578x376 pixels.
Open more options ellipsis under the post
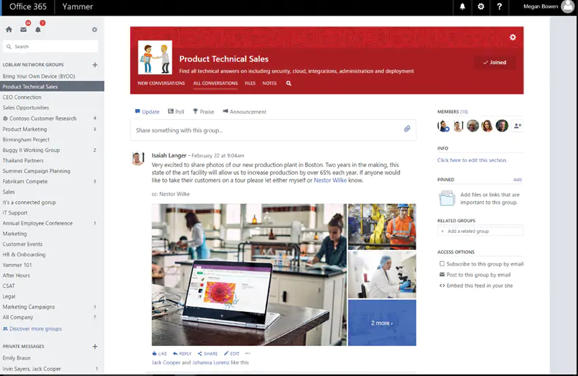coord(247,353)
